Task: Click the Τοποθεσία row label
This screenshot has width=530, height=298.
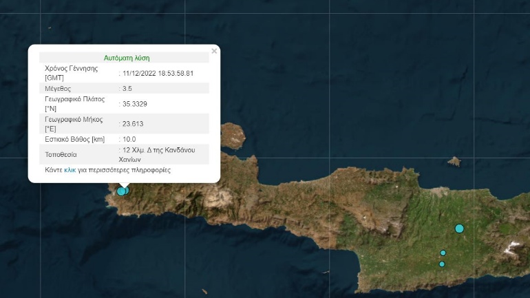Action: pos(63,154)
